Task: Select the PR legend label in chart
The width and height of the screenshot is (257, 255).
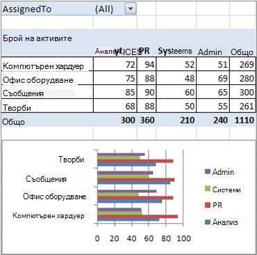Action: [x=217, y=205]
